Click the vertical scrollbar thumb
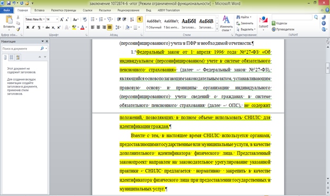Screen dimensions: 330x196 (328, 68)
